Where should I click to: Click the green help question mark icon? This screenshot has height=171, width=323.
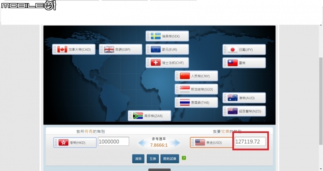point(184,158)
